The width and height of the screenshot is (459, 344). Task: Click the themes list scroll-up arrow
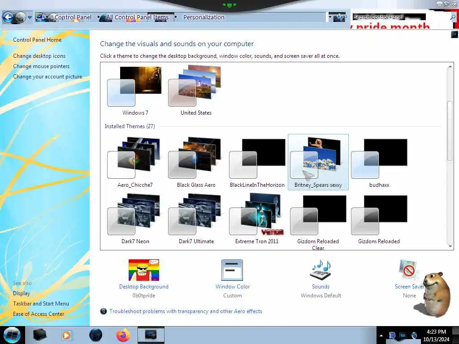click(450, 67)
